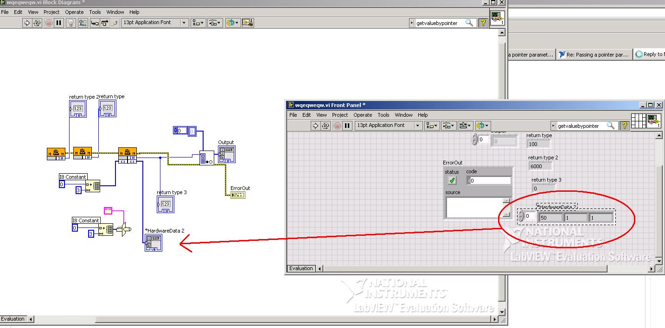The image size is (665, 328).
Task: Open View menu in Front Panel window
Action: [x=321, y=115]
